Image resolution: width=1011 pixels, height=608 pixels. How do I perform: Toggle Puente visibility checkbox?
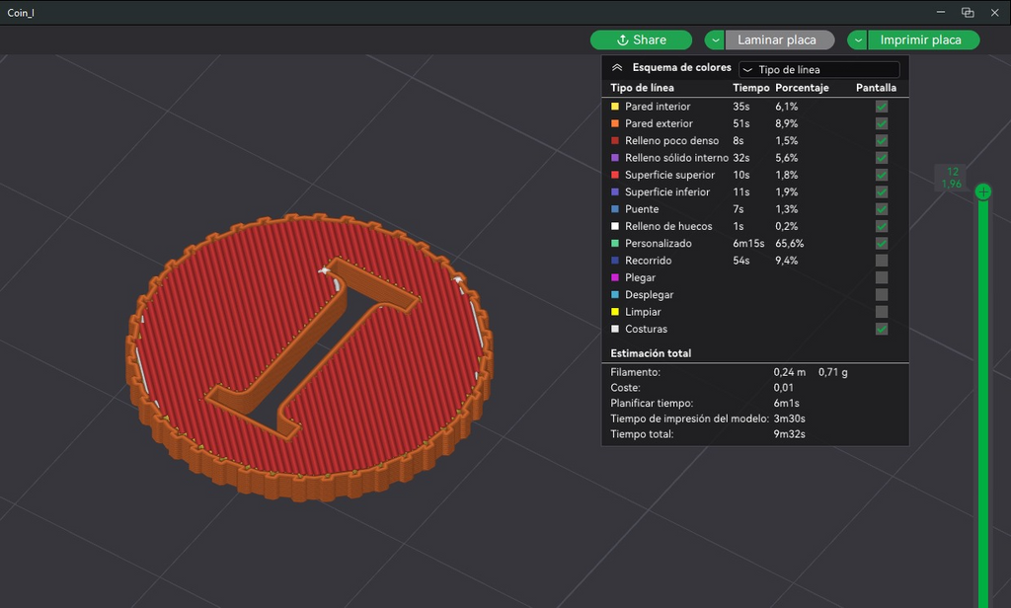(x=882, y=209)
